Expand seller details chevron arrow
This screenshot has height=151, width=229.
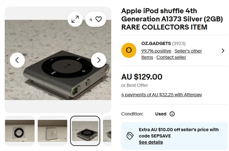click(223, 51)
